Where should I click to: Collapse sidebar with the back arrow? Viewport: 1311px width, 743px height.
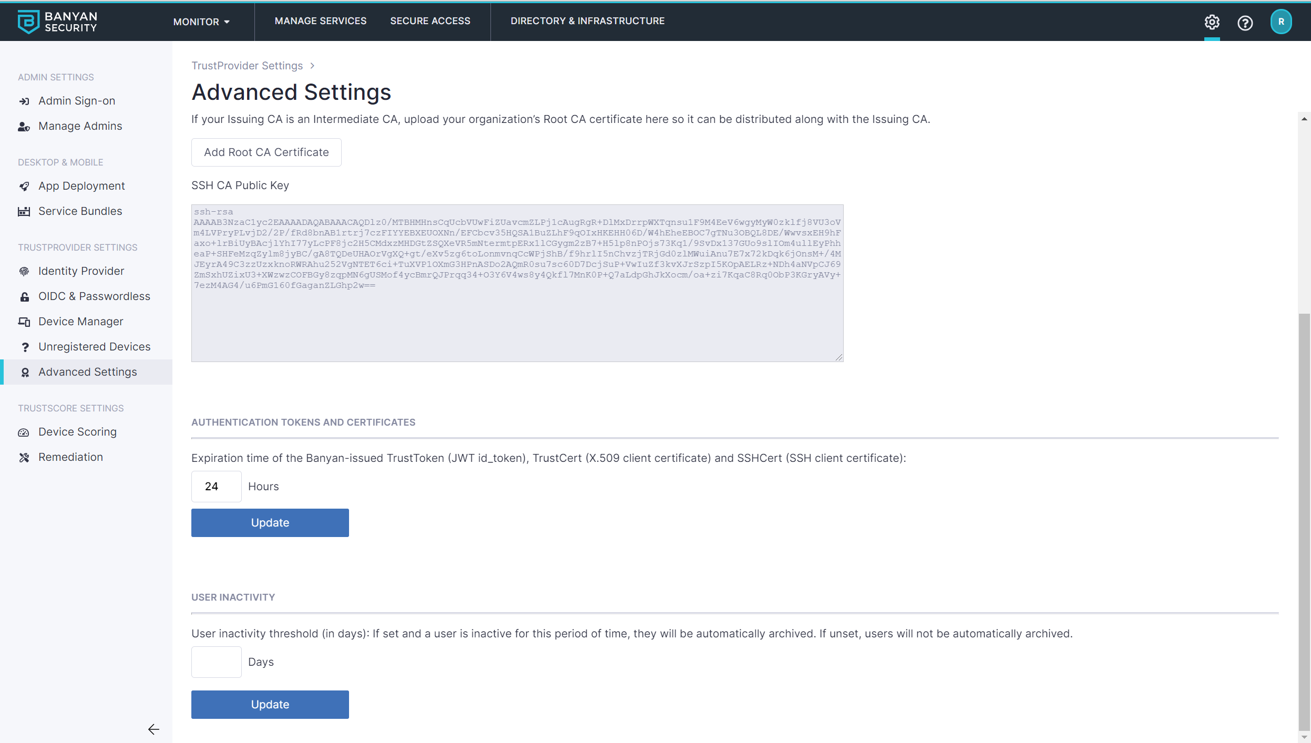[153, 729]
